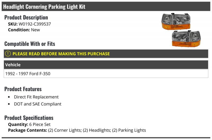
Task: Click the amber parking light in upper image
Action: [x=176, y=26]
